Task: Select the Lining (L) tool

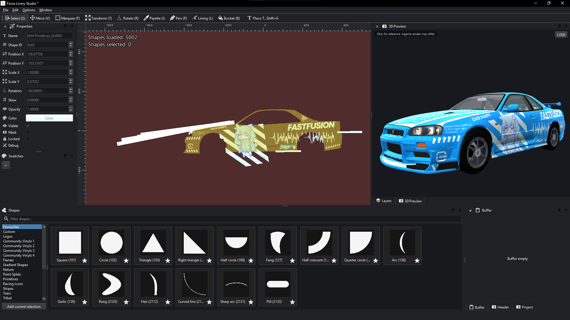Action: pyautogui.click(x=202, y=18)
